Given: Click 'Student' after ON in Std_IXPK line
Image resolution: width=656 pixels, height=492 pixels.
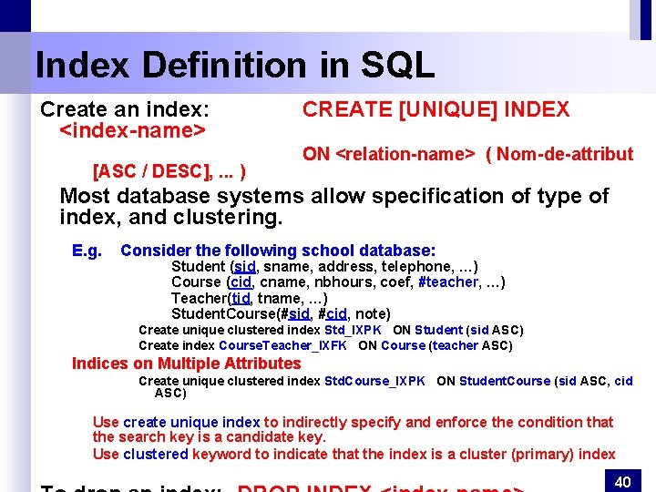Looking at the screenshot, I should point(438,330).
